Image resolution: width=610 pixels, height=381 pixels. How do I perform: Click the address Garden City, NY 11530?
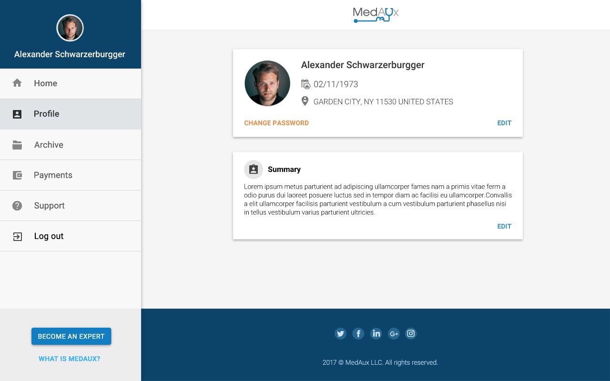pos(383,101)
